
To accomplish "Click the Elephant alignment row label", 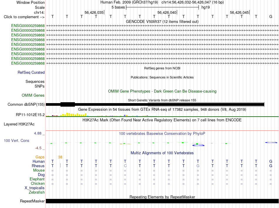I will [37, 179].
